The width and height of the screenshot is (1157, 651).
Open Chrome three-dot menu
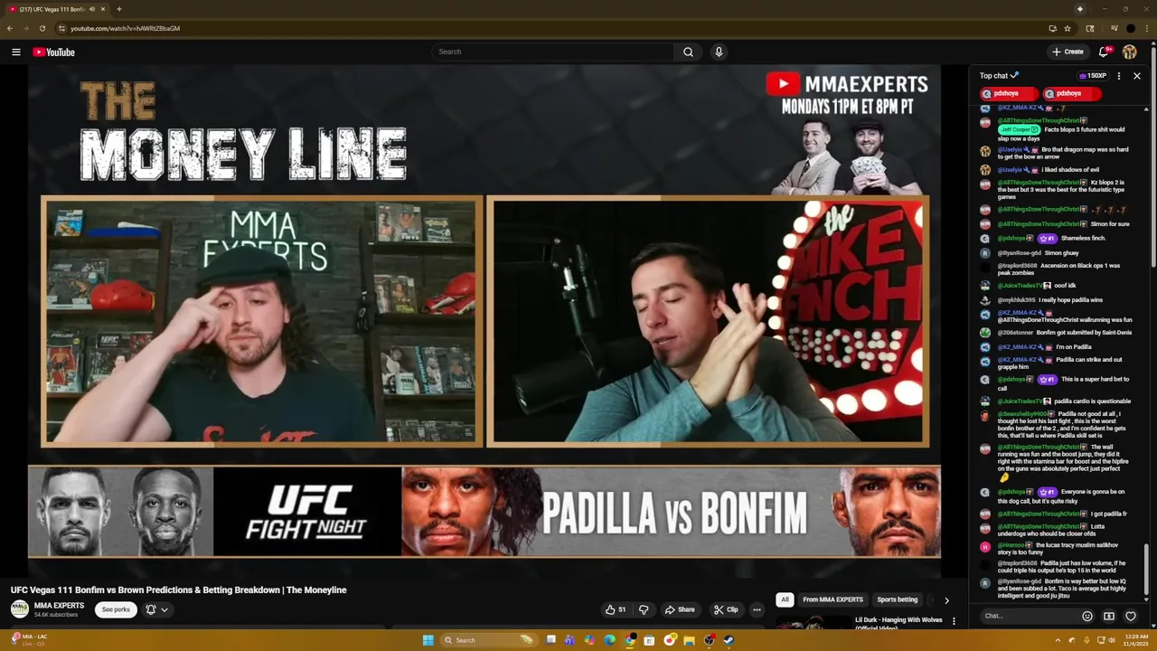point(1147,28)
